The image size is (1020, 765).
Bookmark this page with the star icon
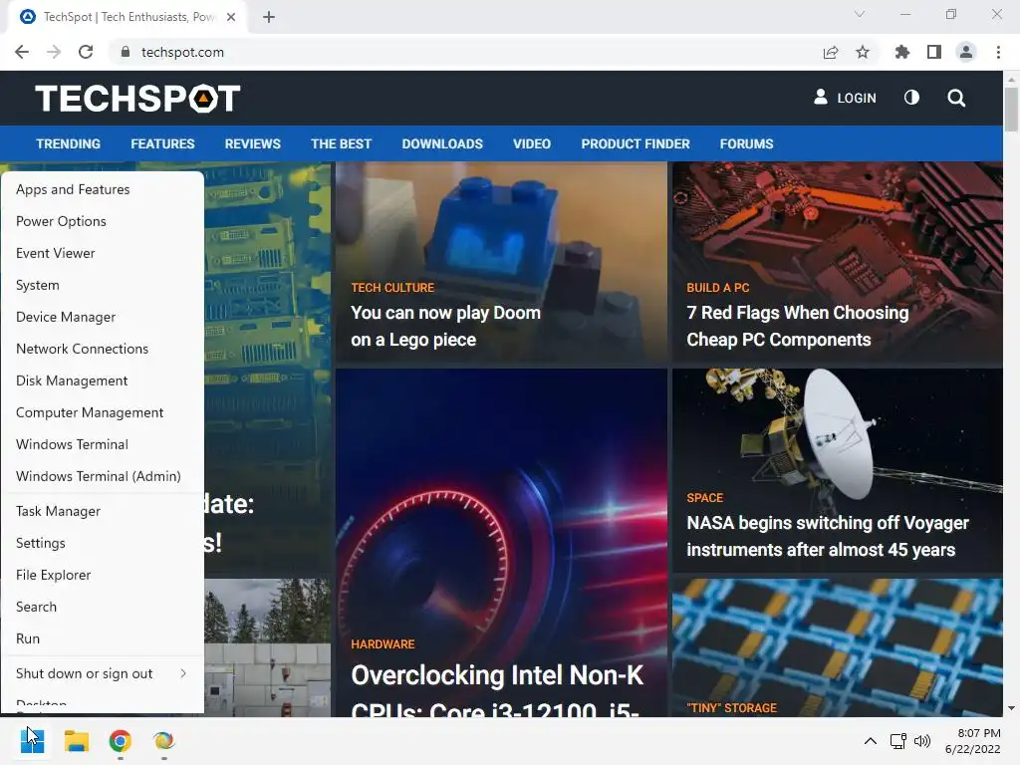(x=863, y=52)
